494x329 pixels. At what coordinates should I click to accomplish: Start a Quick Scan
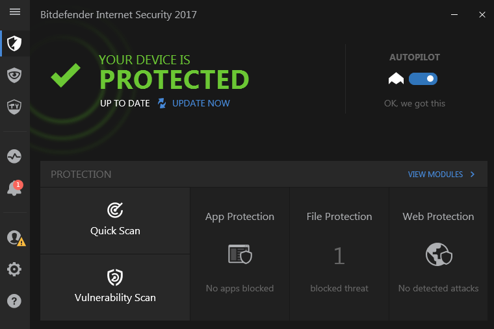tap(115, 220)
